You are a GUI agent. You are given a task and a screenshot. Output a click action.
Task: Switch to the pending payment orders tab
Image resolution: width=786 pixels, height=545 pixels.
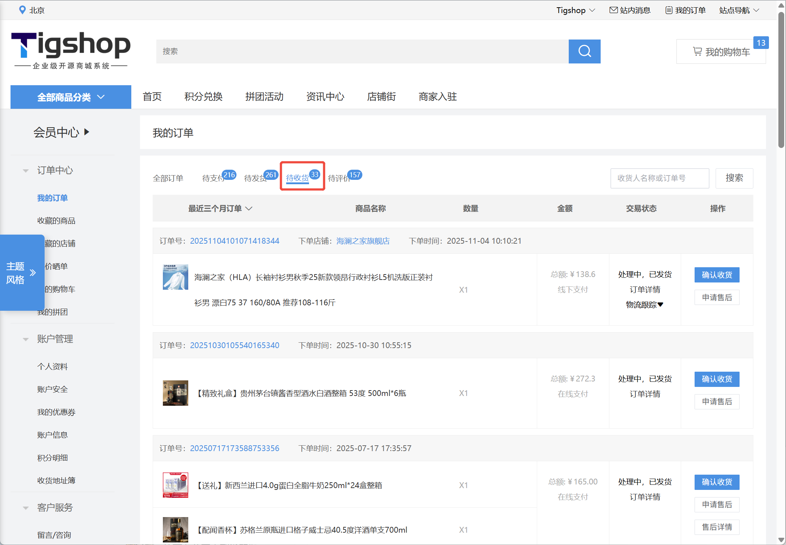point(213,178)
